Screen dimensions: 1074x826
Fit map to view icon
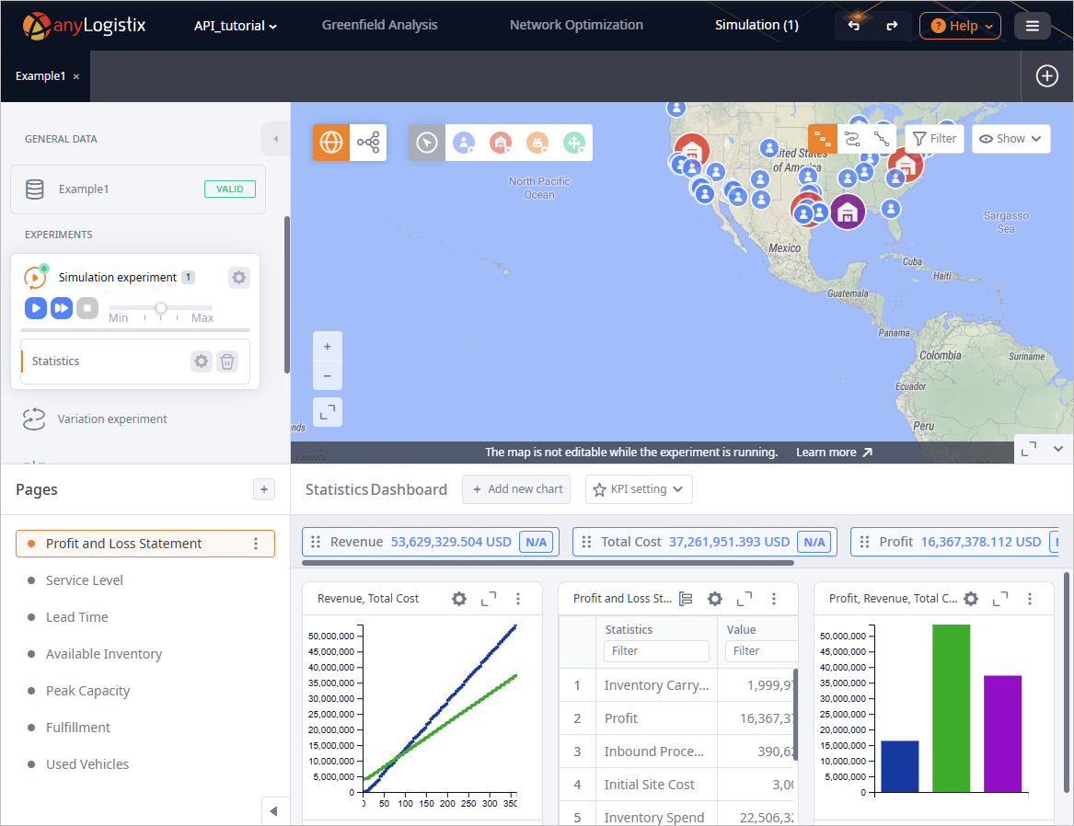point(328,412)
